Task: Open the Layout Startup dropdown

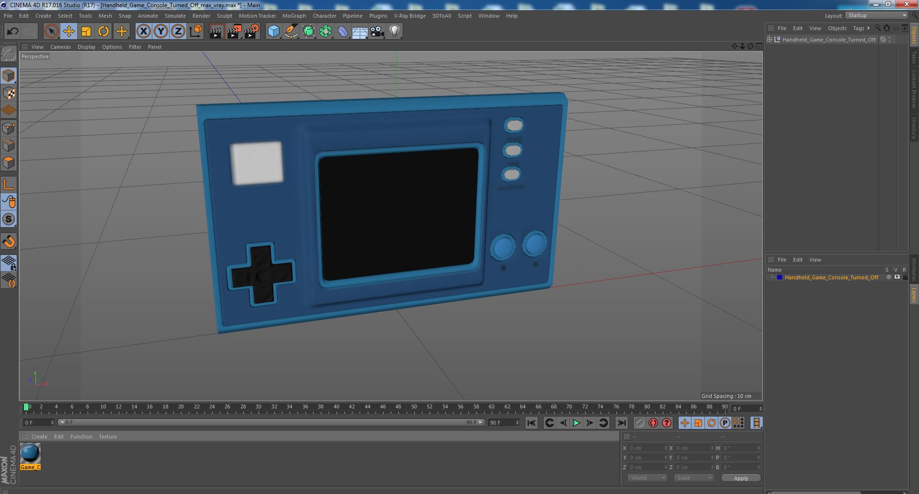Action: pyautogui.click(x=876, y=16)
